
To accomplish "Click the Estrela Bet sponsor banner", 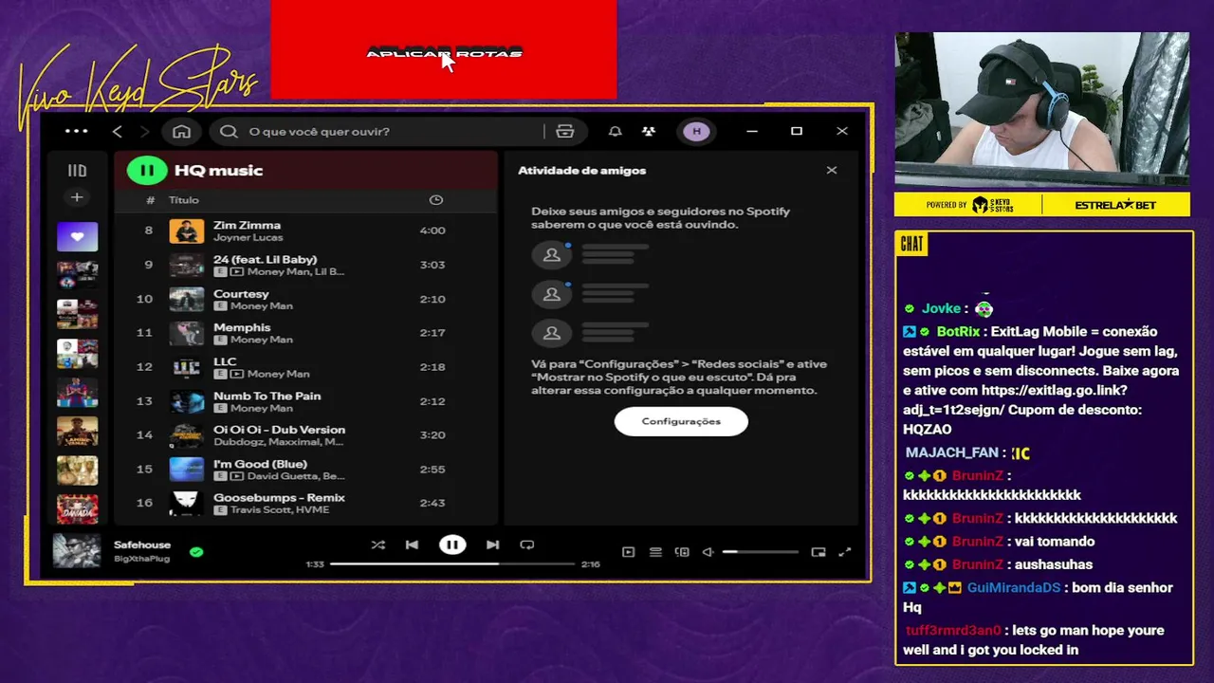I will point(1115,205).
